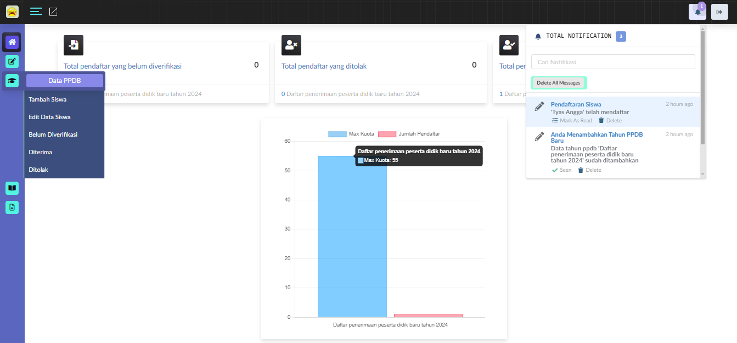
Task: Click Delete All Messages button
Action: pos(558,83)
